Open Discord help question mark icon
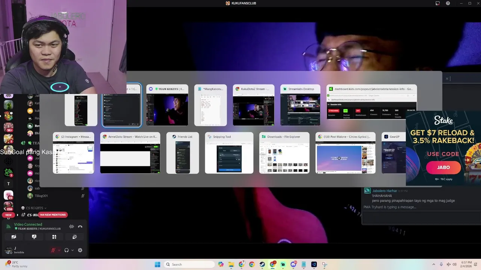 (x=448, y=3)
